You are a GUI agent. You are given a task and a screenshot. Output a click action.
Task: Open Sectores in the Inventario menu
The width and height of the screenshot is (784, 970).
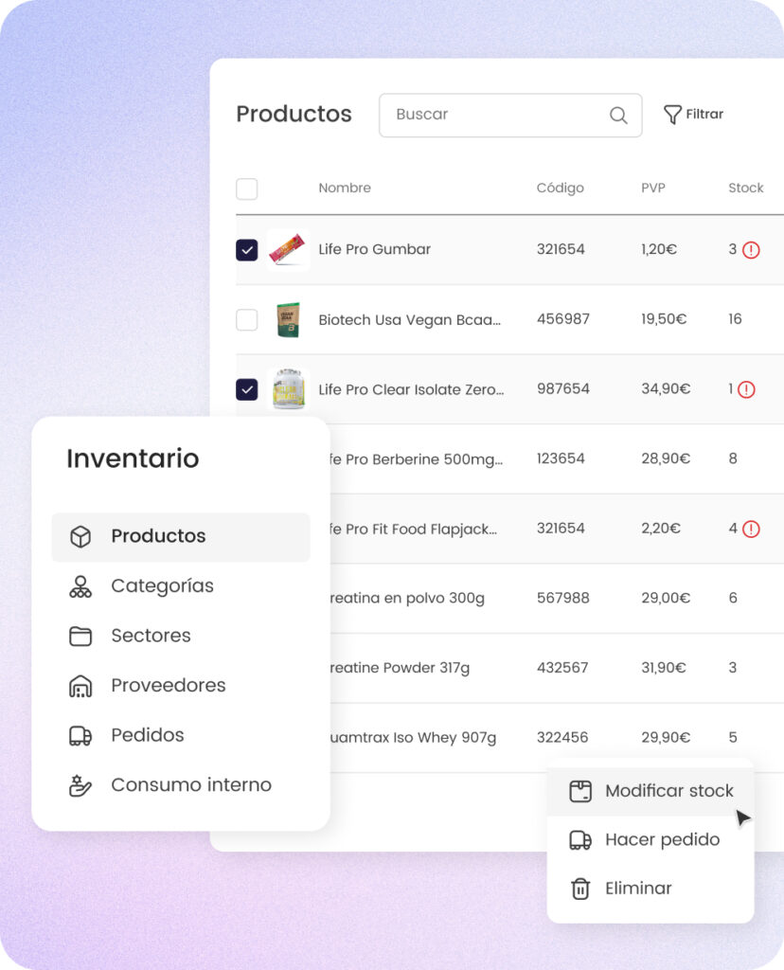(x=181, y=636)
